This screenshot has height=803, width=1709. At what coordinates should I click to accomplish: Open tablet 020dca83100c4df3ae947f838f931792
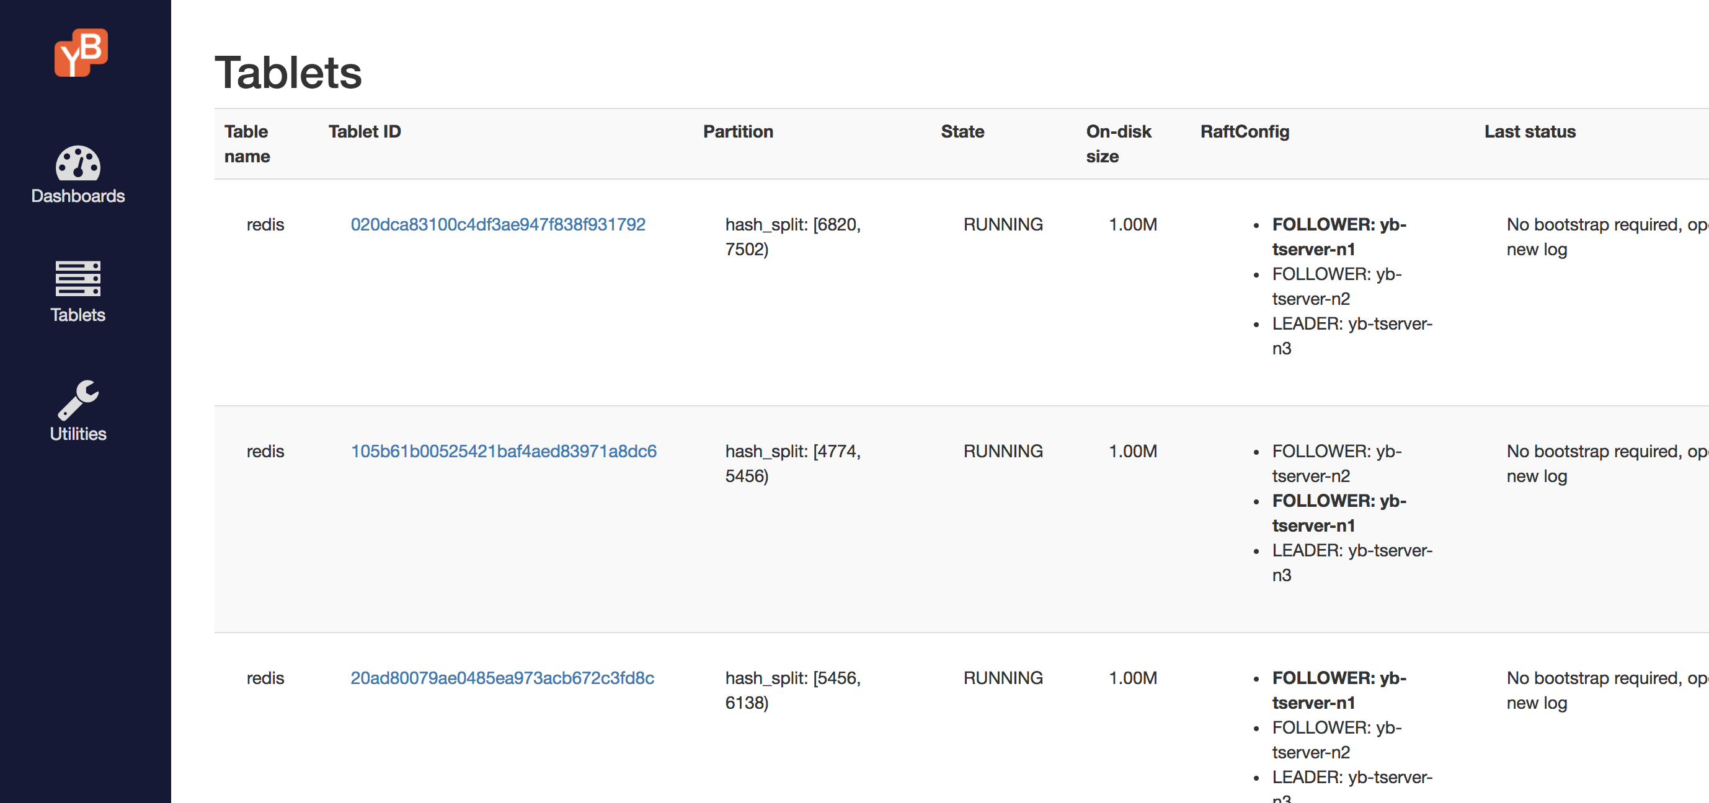(x=497, y=224)
